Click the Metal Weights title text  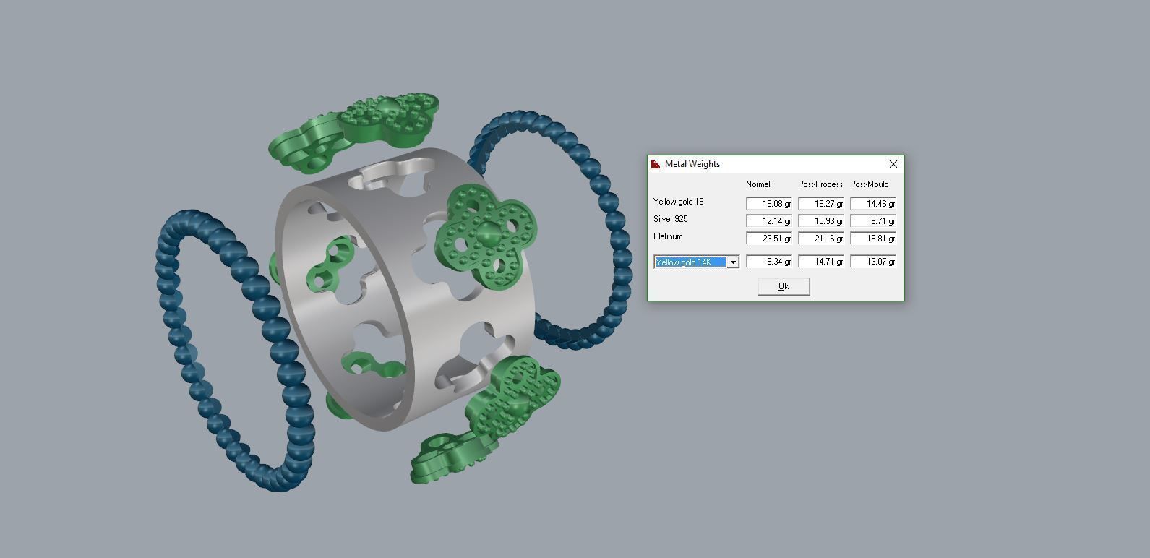pos(692,164)
